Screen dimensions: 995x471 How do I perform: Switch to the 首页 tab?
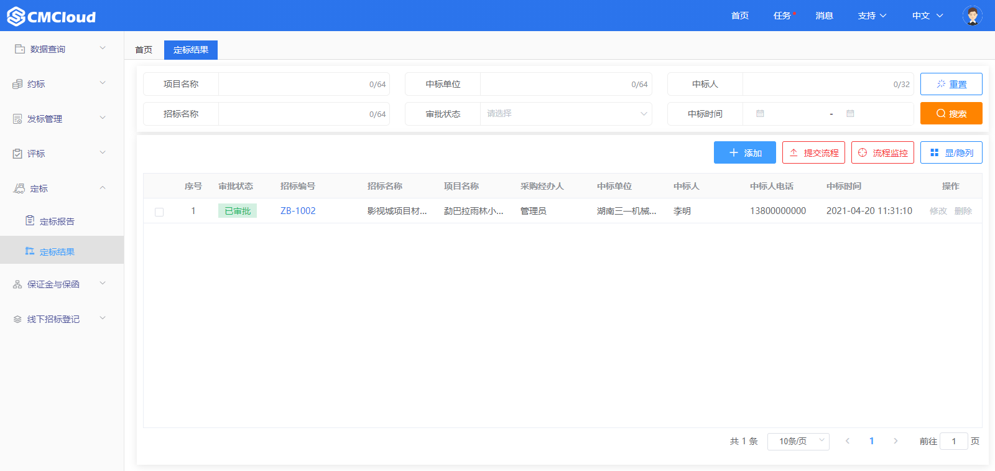coord(144,50)
